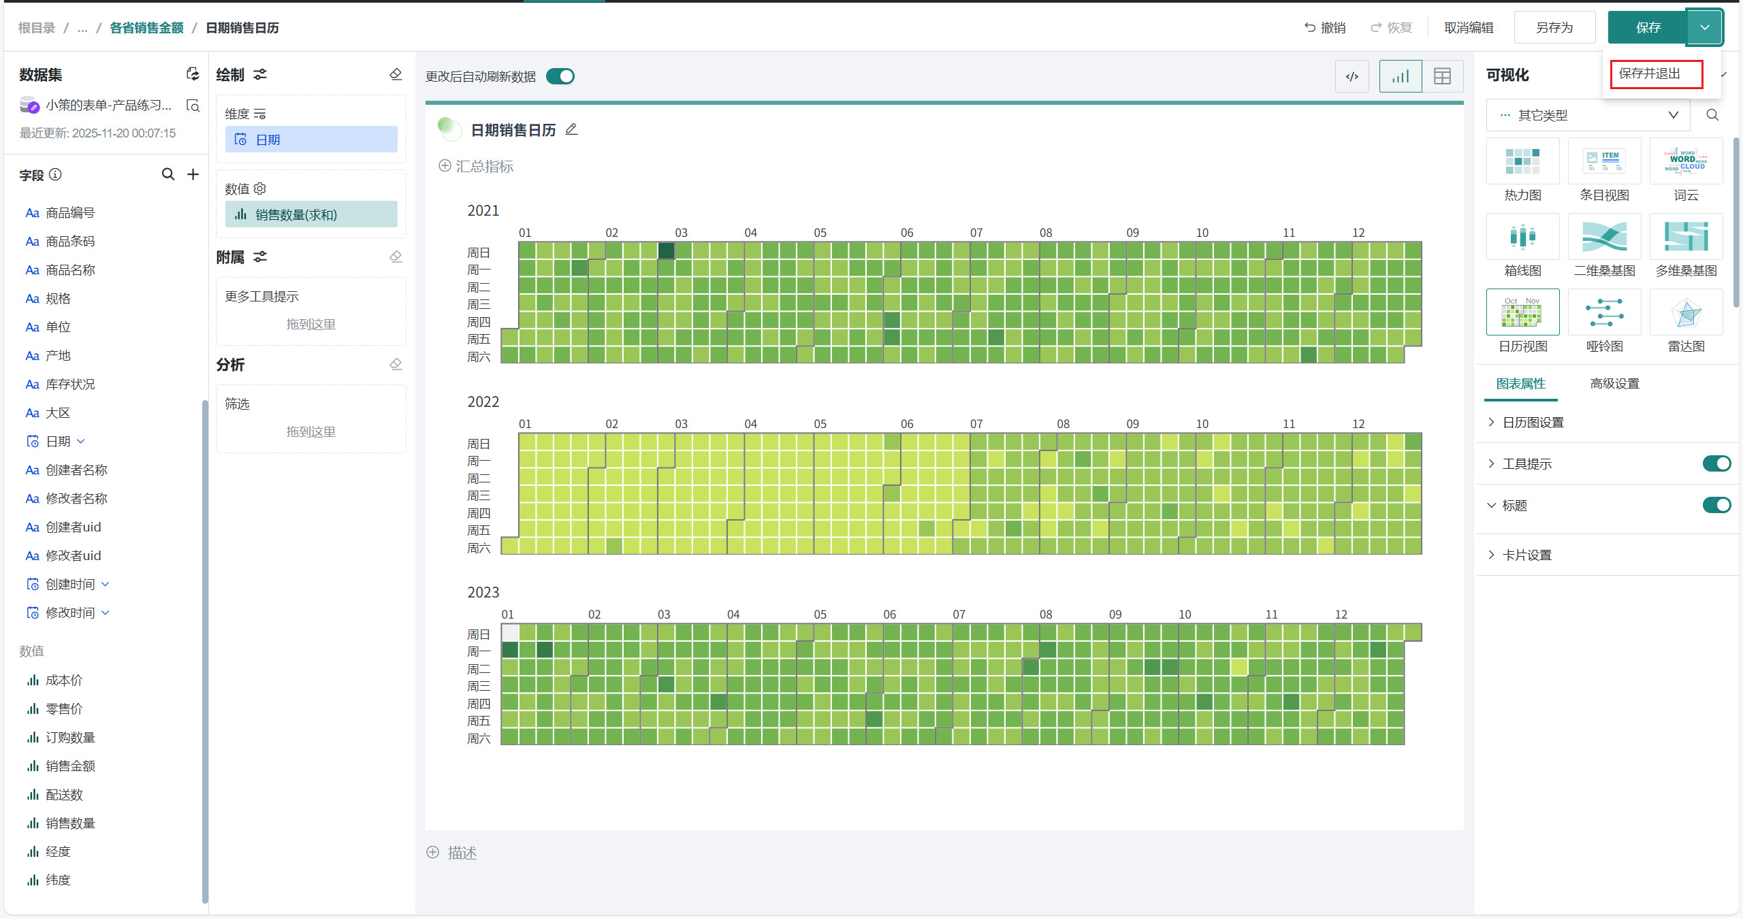Clear the 绘制 section with the eraser icon
Screen dimensions: 1743x918
[396, 74]
